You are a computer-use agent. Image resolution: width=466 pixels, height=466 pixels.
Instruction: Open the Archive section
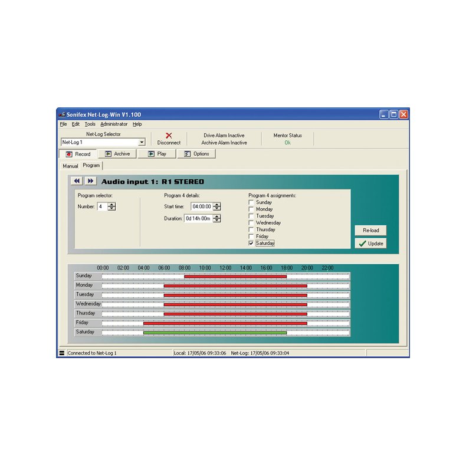pyautogui.click(x=118, y=153)
